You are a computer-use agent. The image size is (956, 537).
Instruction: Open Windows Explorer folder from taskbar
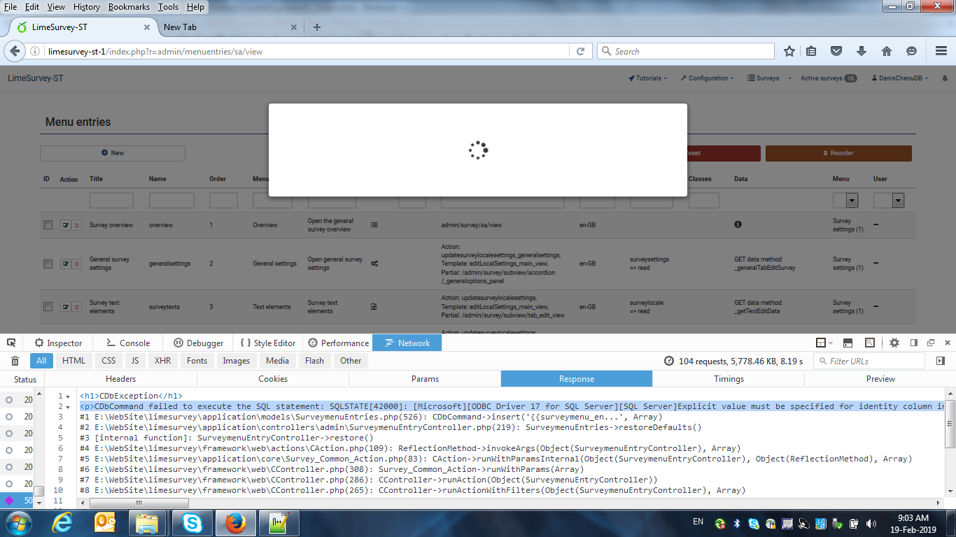point(147,522)
